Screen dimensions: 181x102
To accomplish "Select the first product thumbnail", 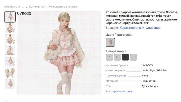I will 10,17.
